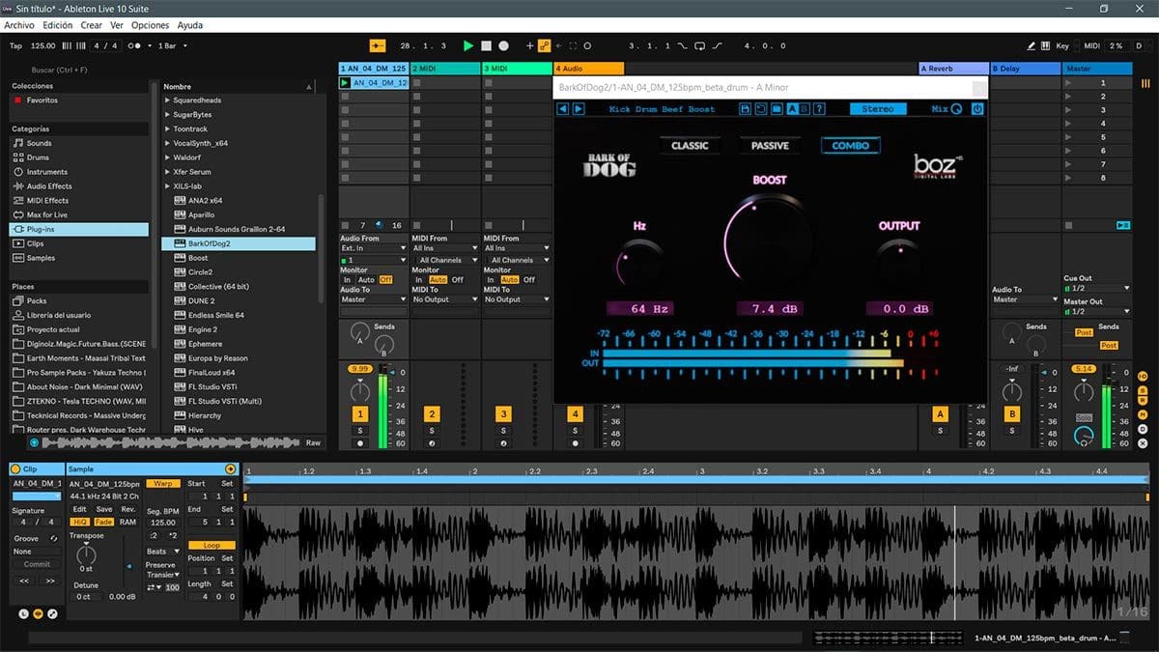Start playback with the green Play button
Viewport: 1159px width, 652px height.
click(x=468, y=45)
